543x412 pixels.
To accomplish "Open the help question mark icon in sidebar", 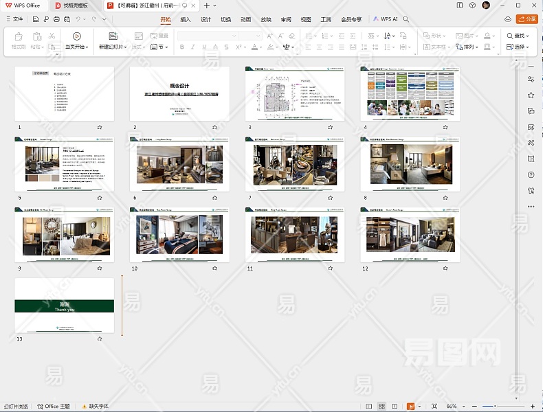I will coord(531,174).
